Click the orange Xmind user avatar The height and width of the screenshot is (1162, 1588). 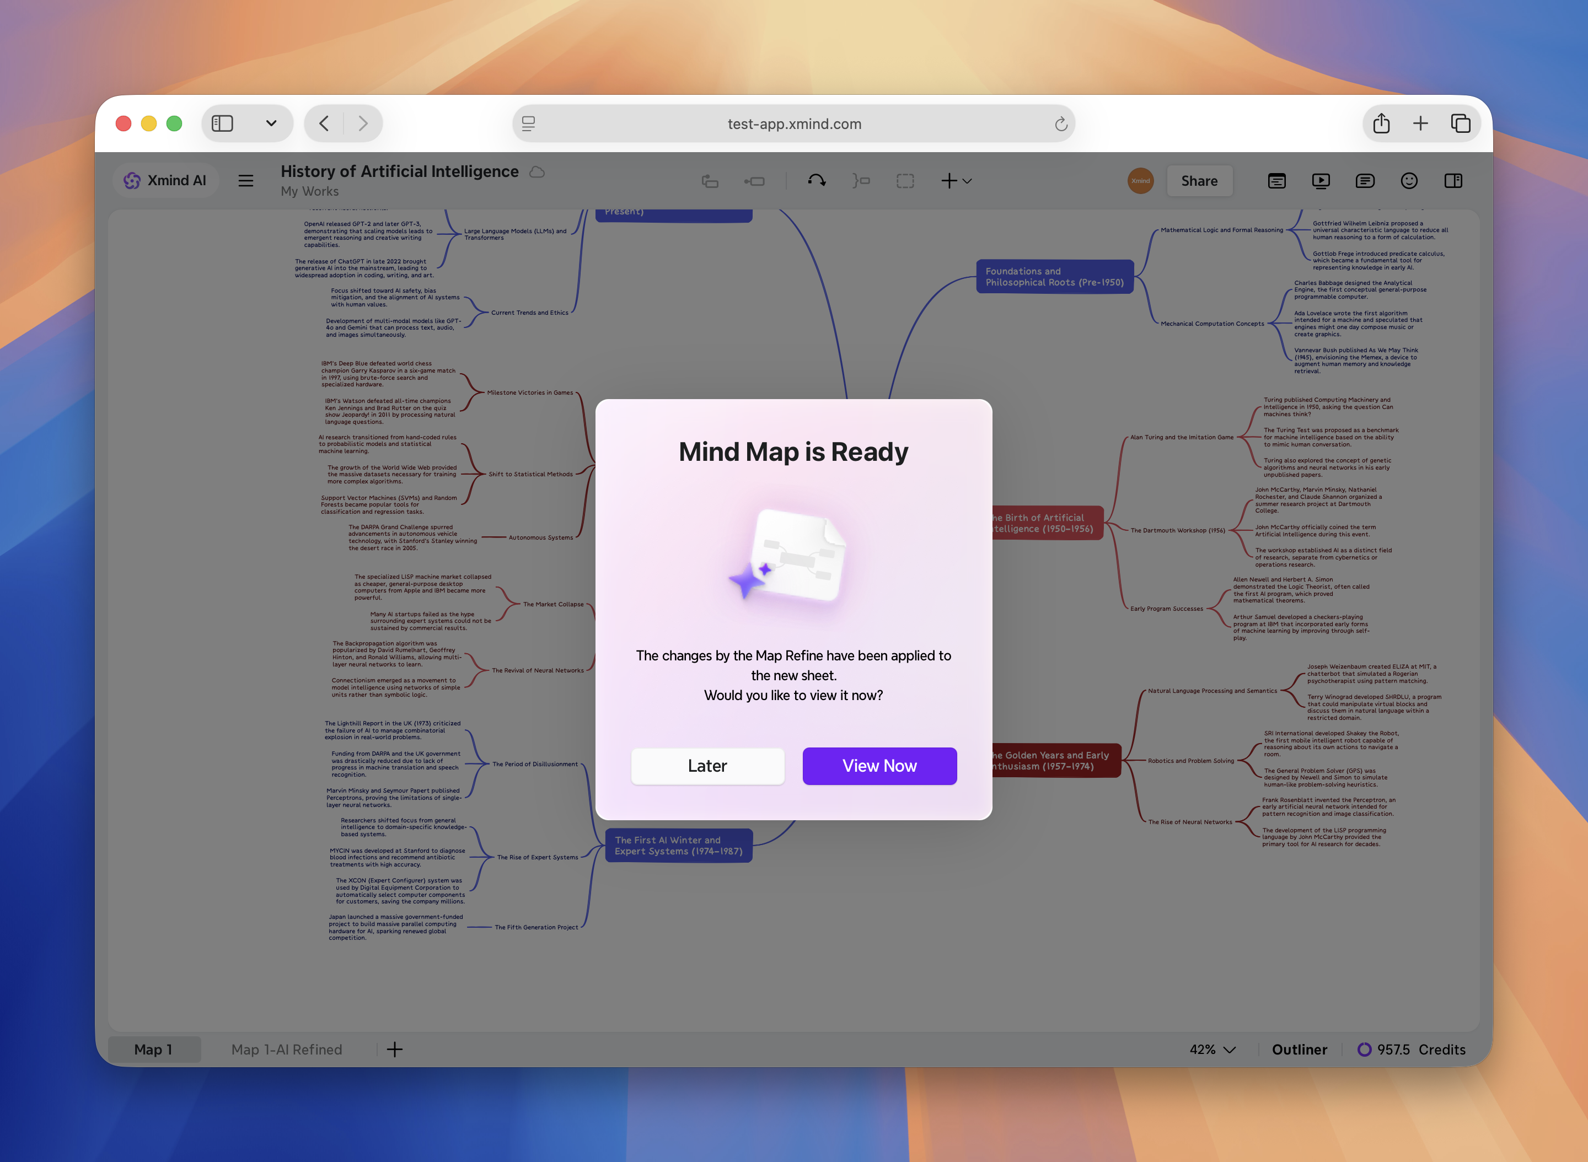[1140, 181]
